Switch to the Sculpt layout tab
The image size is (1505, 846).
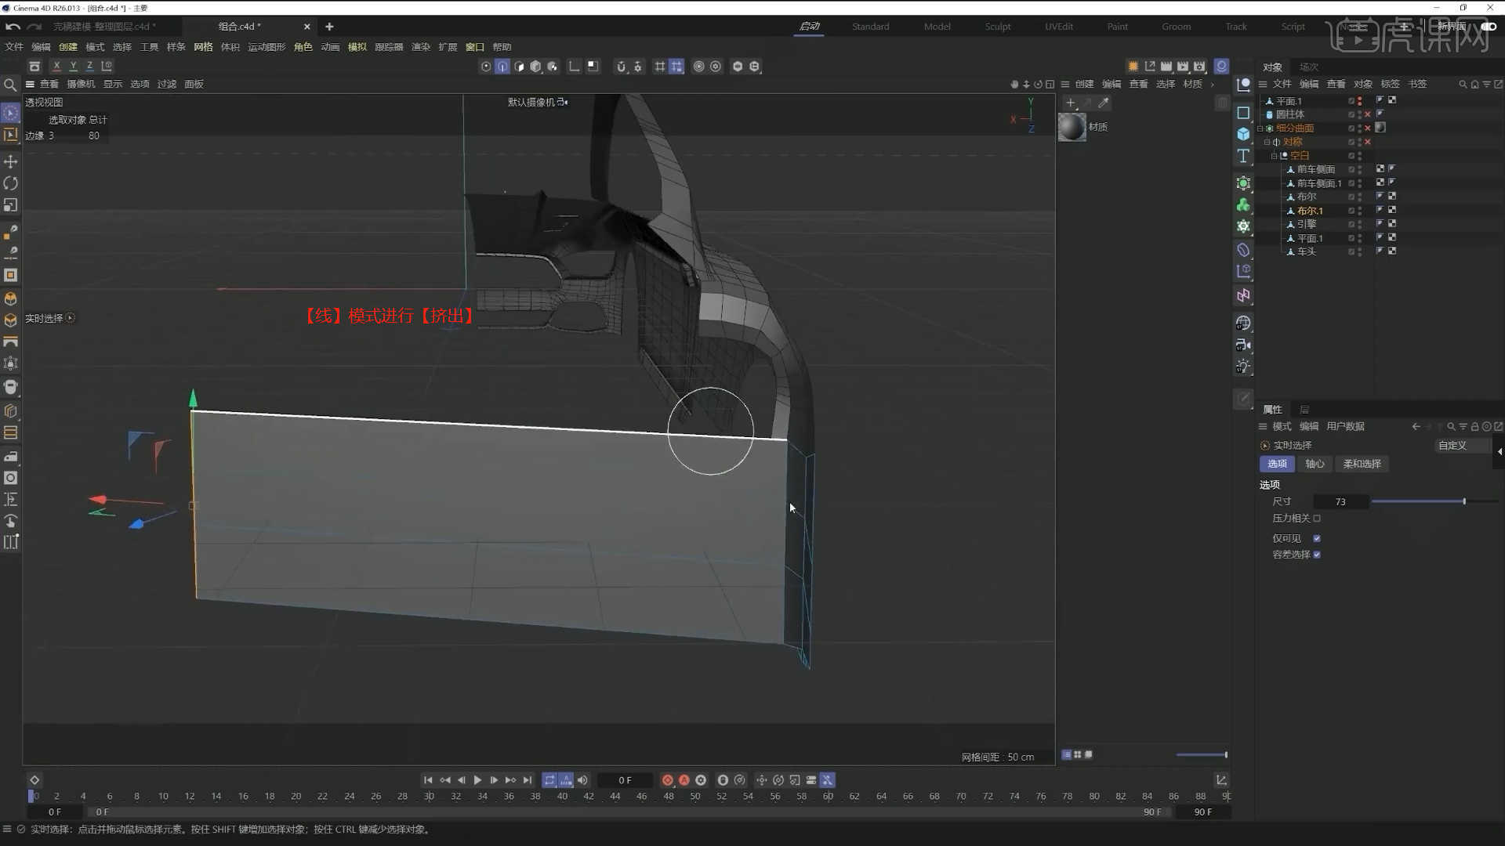998,27
